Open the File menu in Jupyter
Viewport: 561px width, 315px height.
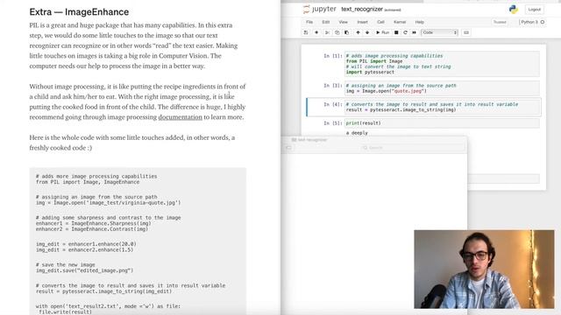309,22
